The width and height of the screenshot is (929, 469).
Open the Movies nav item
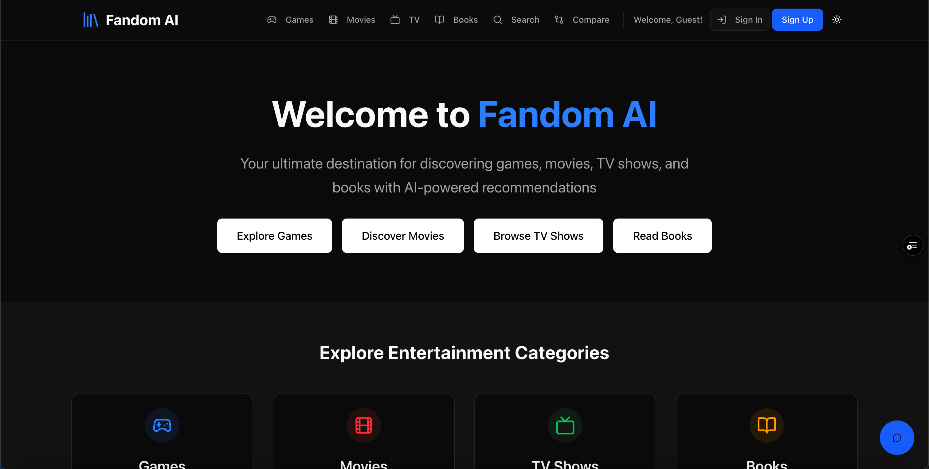click(x=352, y=20)
